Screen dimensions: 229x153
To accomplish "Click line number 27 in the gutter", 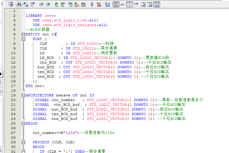I will click(14, 133).
